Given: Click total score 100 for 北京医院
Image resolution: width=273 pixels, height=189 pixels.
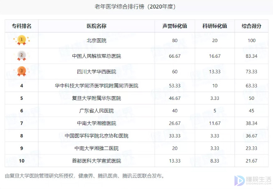Looking at the screenshot, I should point(251,40).
